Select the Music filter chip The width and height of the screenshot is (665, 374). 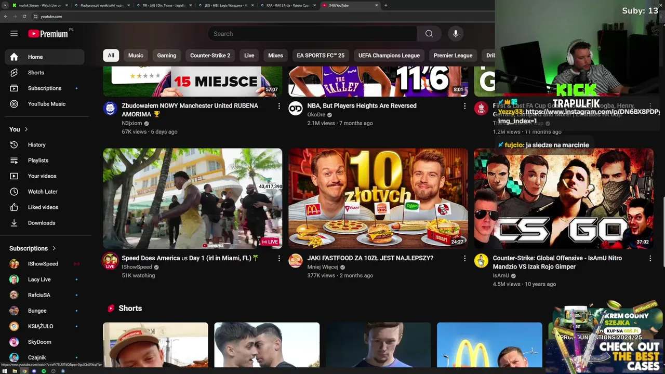click(x=136, y=56)
